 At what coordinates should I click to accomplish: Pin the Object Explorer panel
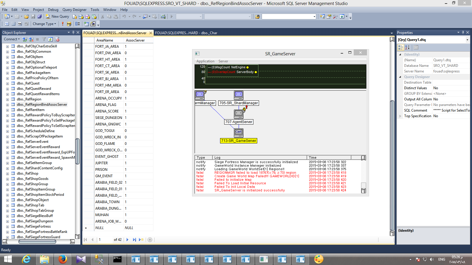pyautogui.click(x=73, y=32)
